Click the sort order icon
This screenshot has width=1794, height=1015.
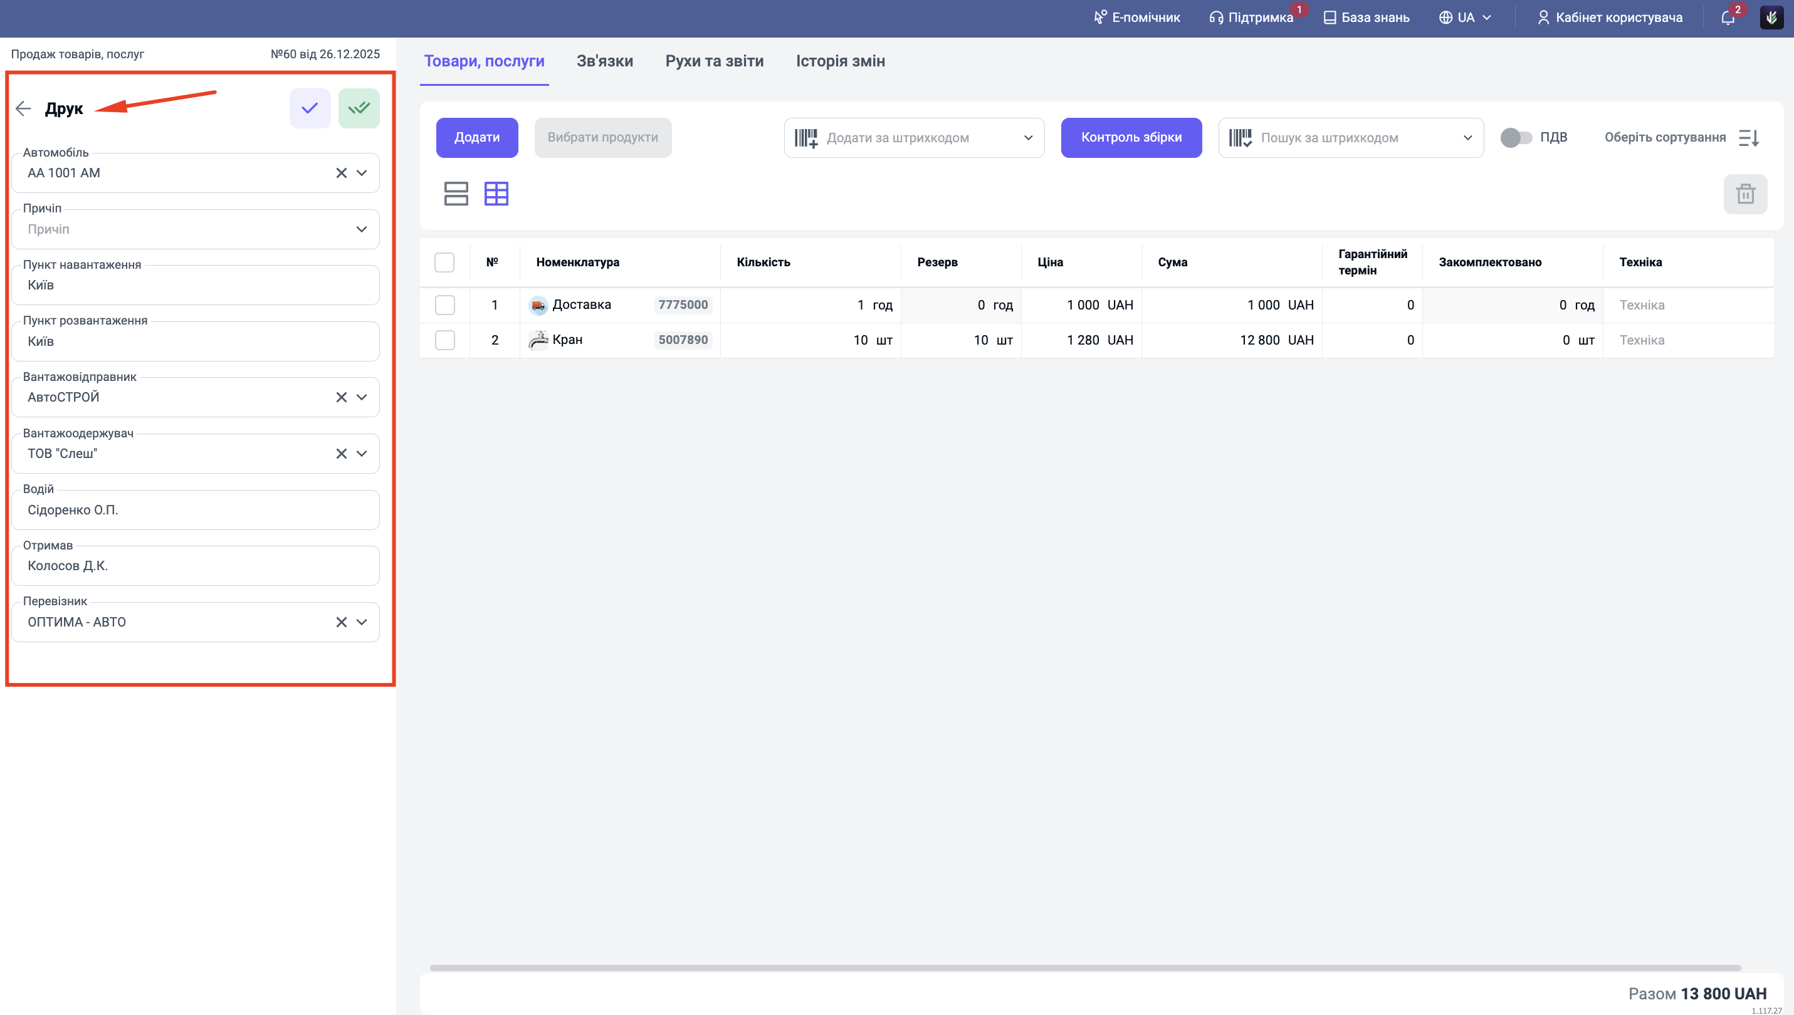1748,138
